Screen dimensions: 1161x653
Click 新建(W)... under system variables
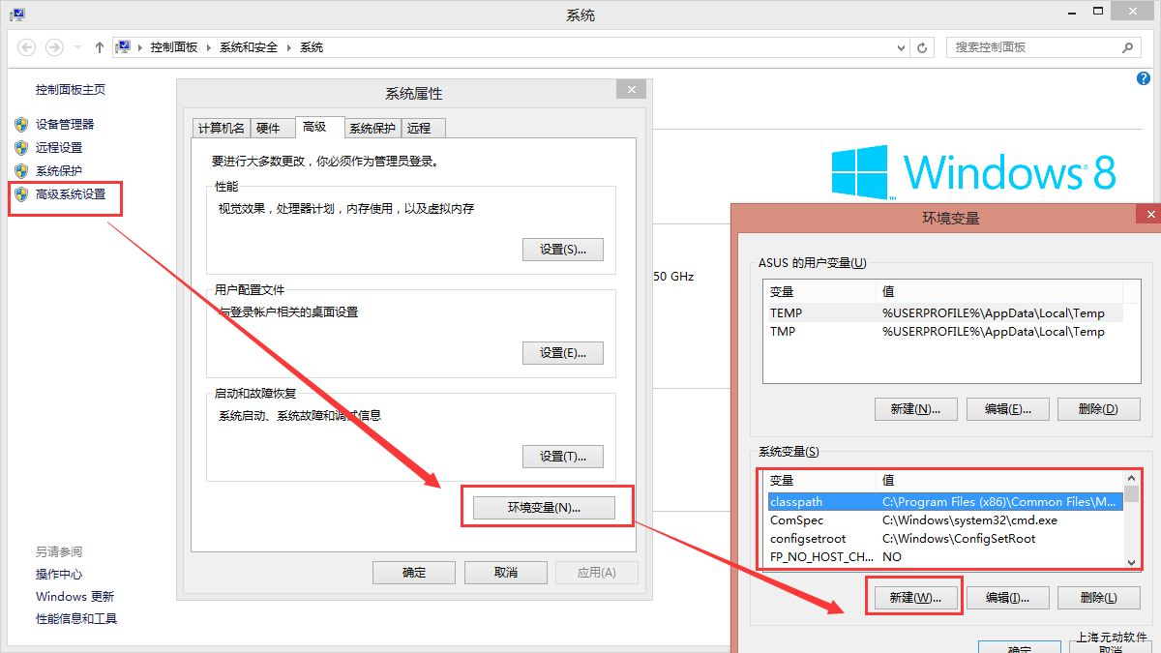[x=914, y=598]
